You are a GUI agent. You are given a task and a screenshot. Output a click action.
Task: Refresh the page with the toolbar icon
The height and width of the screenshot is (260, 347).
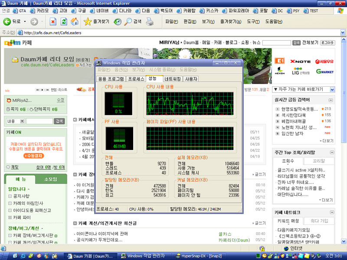click(x=64, y=21)
